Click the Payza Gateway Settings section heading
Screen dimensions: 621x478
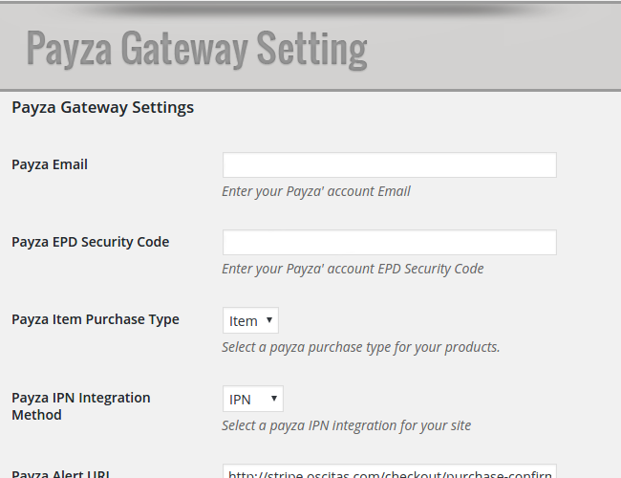pyautogui.click(x=102, y=107)
